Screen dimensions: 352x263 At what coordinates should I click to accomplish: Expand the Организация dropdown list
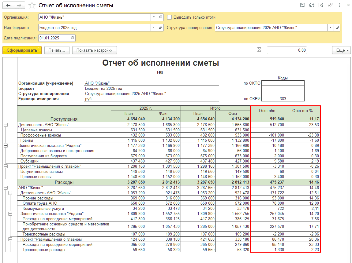coord(154,17)
